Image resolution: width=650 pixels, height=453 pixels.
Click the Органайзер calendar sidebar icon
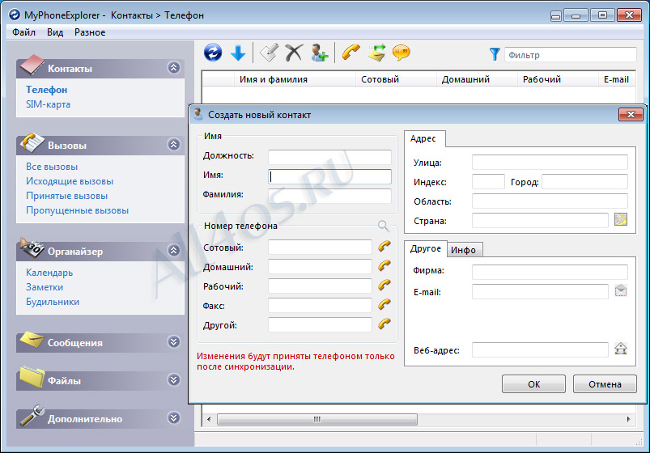(32, 248)
